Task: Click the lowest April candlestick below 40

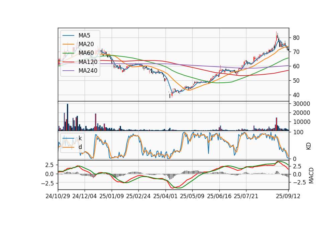Action: [x=170, y=95]
